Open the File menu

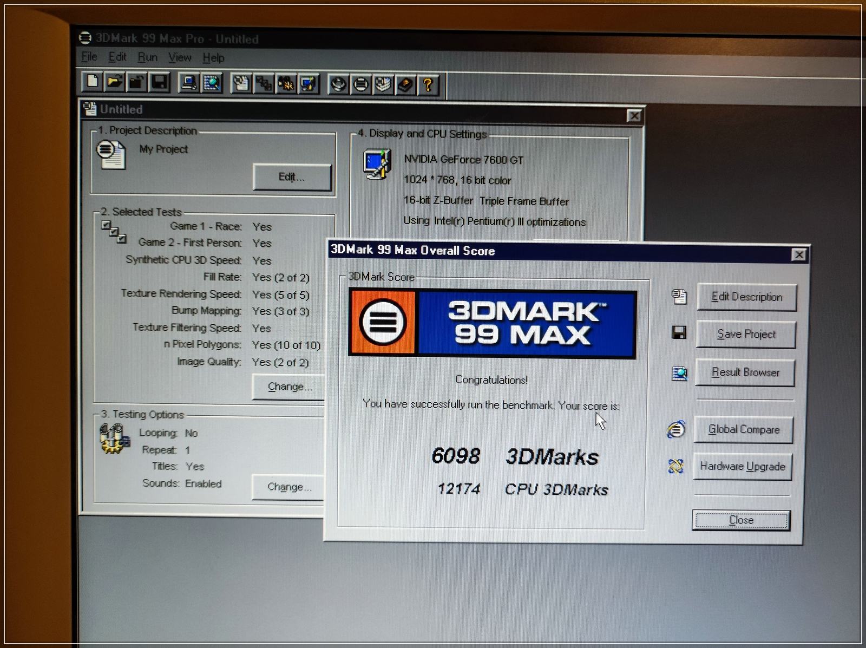click(x=89, y=56)
